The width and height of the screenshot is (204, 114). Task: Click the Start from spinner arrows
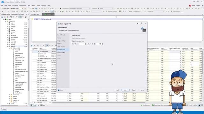(85, 44)
